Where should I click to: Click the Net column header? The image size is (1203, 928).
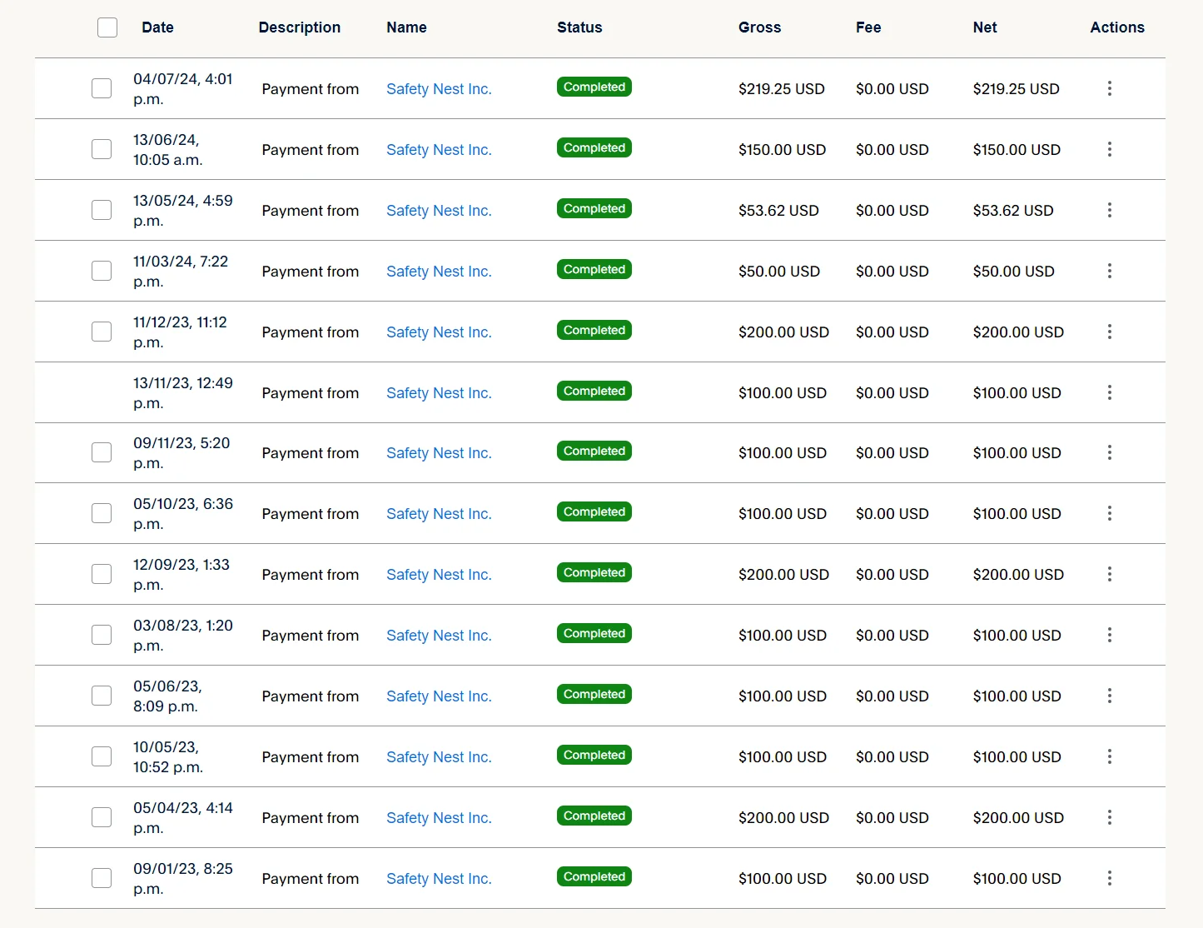pos(985,27)
